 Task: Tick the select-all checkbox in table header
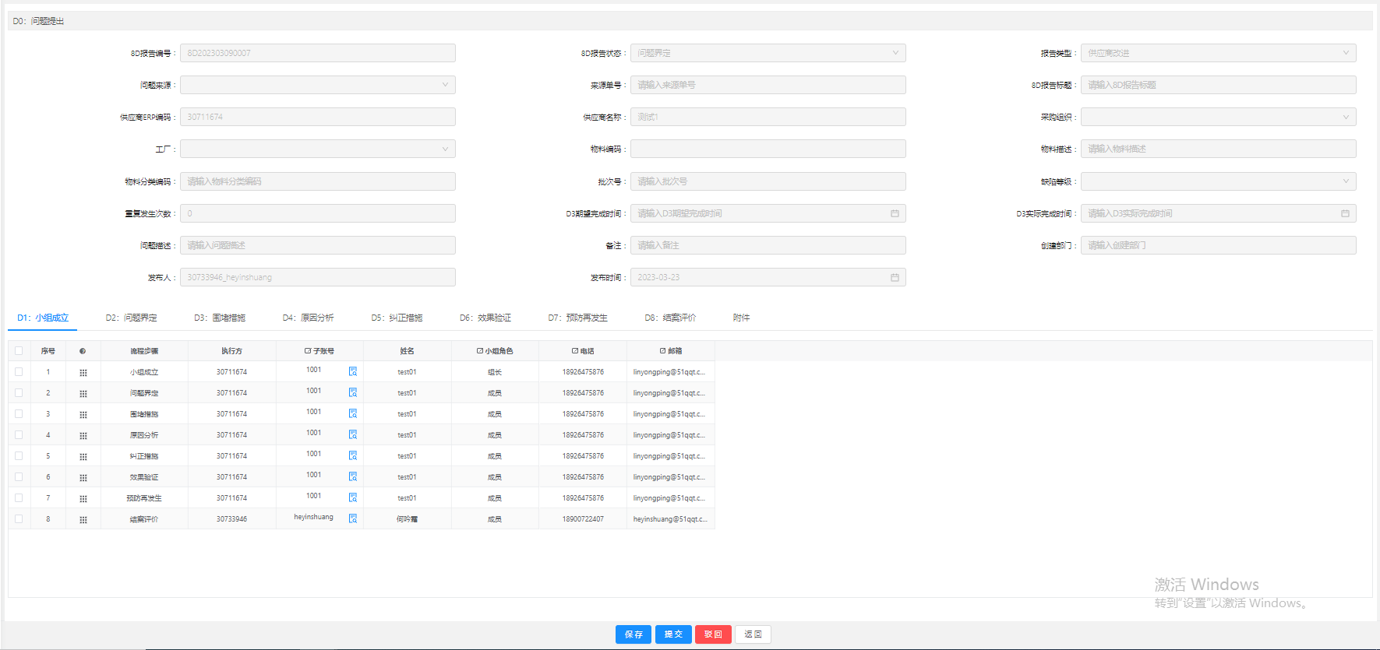19,351
